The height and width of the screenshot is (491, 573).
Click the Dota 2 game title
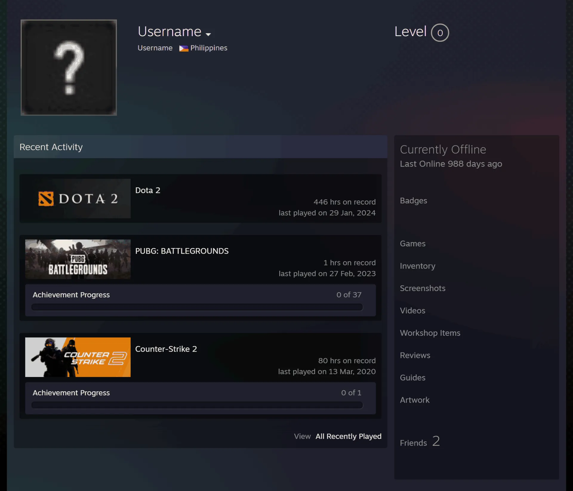[148, 190]
